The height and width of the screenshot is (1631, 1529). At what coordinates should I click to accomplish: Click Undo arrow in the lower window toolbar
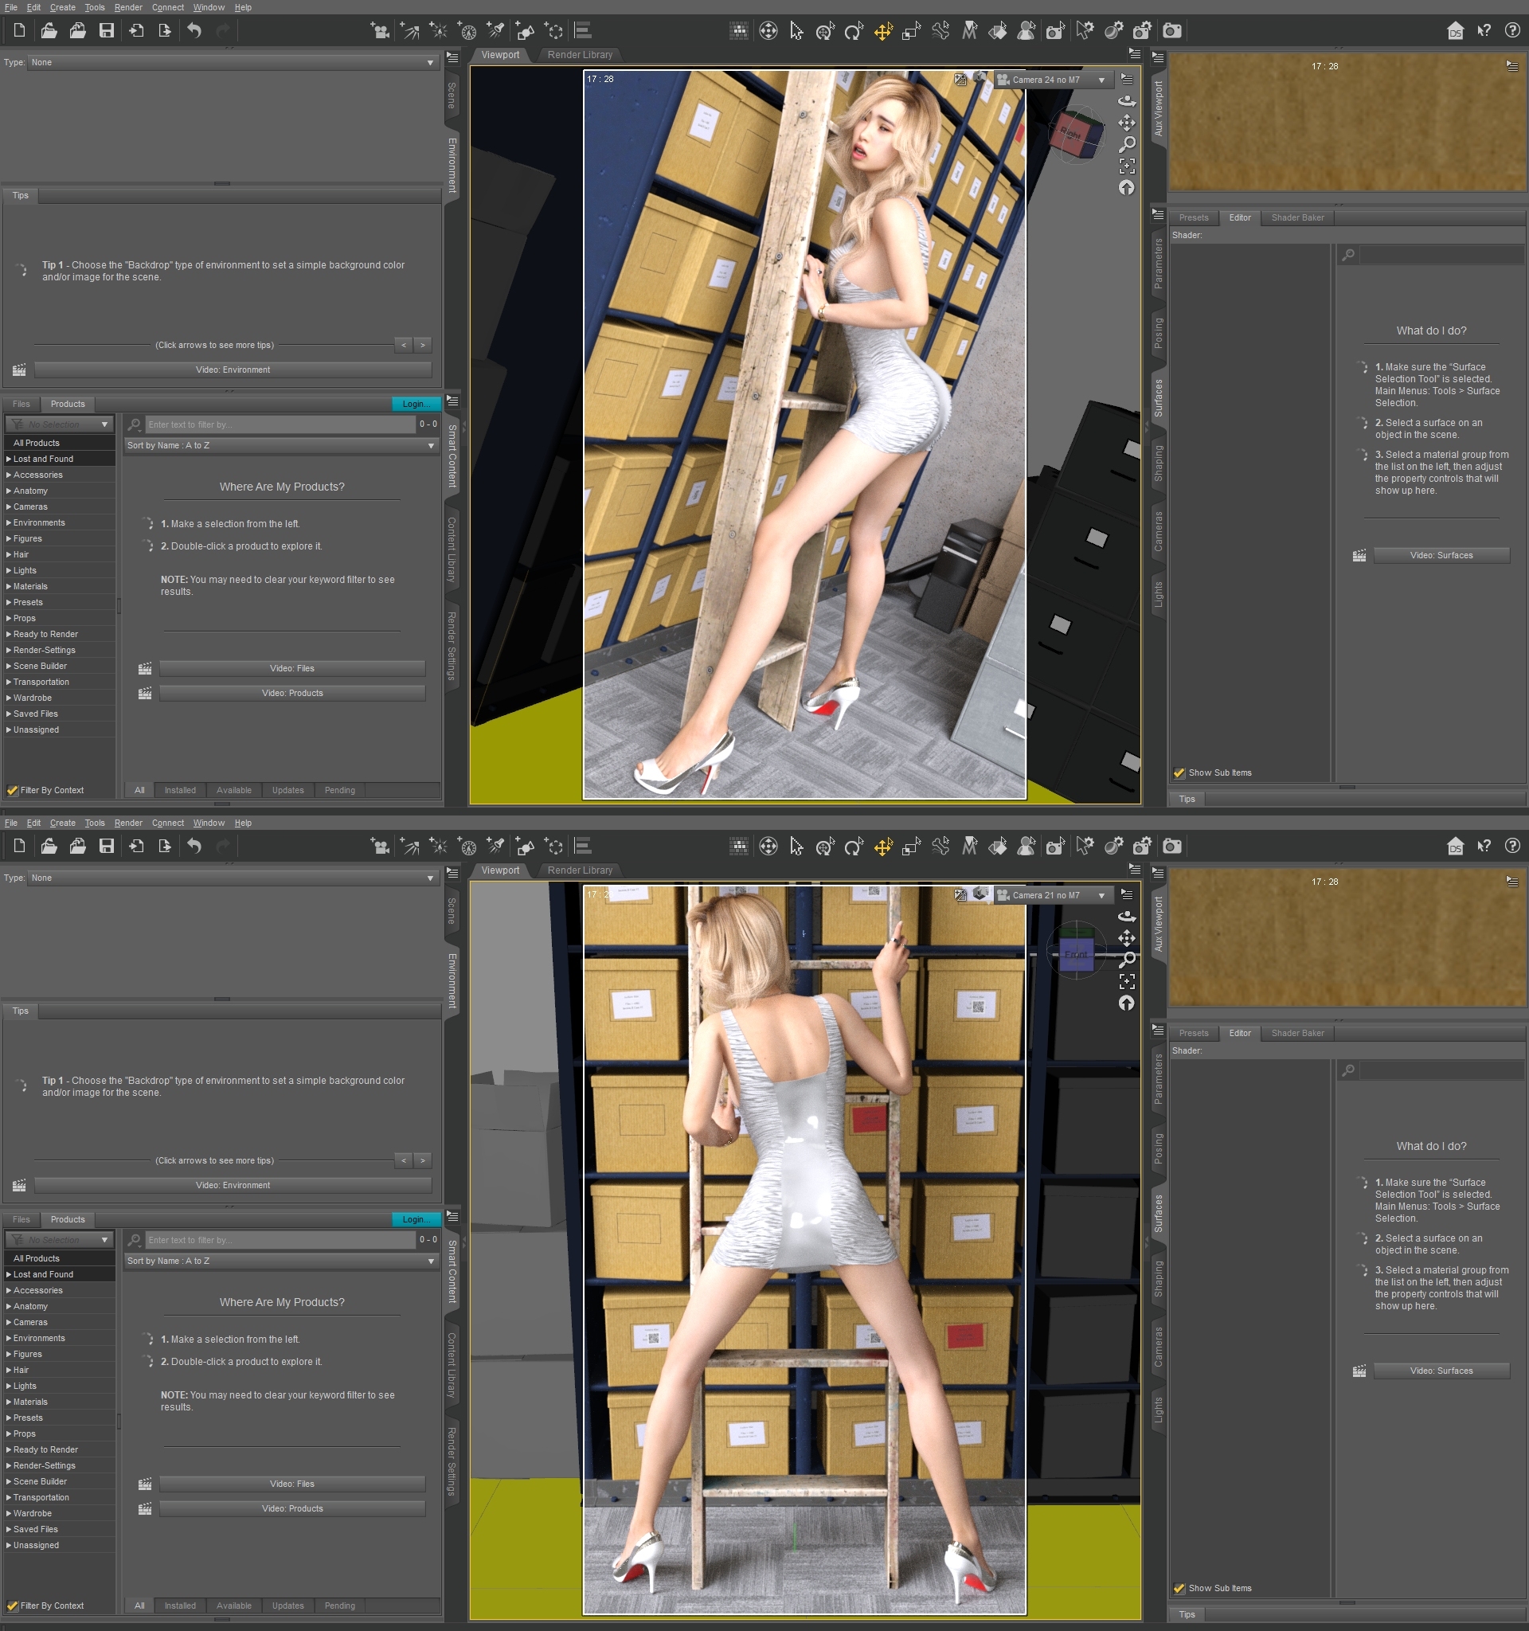[x=194, y=847]
